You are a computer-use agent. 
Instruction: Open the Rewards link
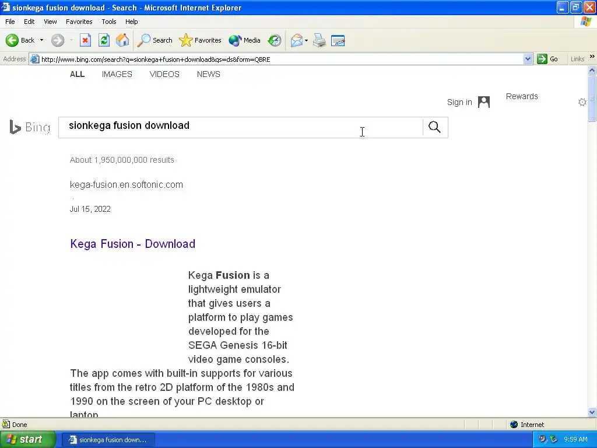pyautogui.click(x=522, y=96)
